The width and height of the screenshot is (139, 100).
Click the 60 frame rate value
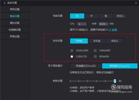(120, 81)
